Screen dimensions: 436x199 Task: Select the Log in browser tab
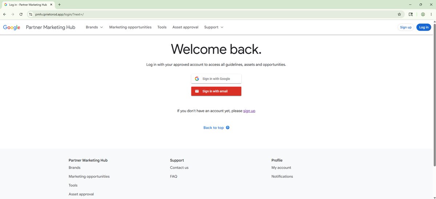[x=28, y=5]
